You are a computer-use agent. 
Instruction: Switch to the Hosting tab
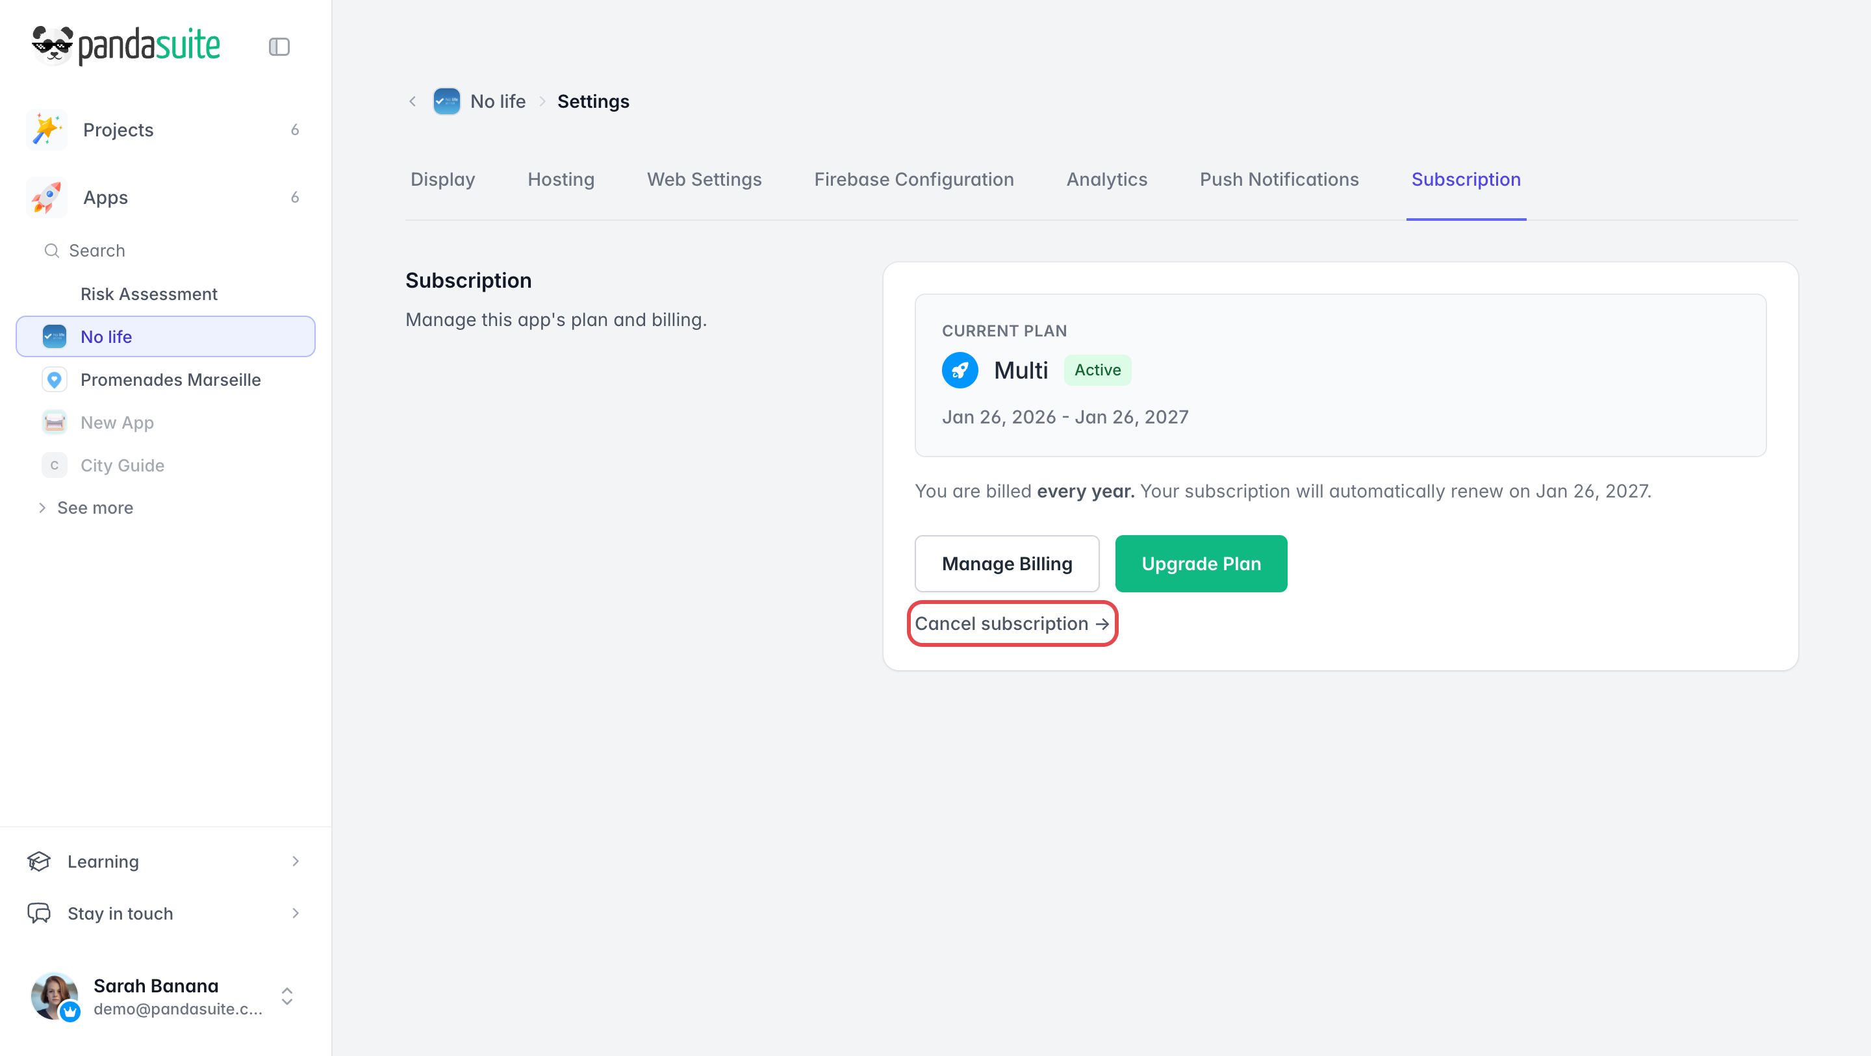[x=561, y=179]
